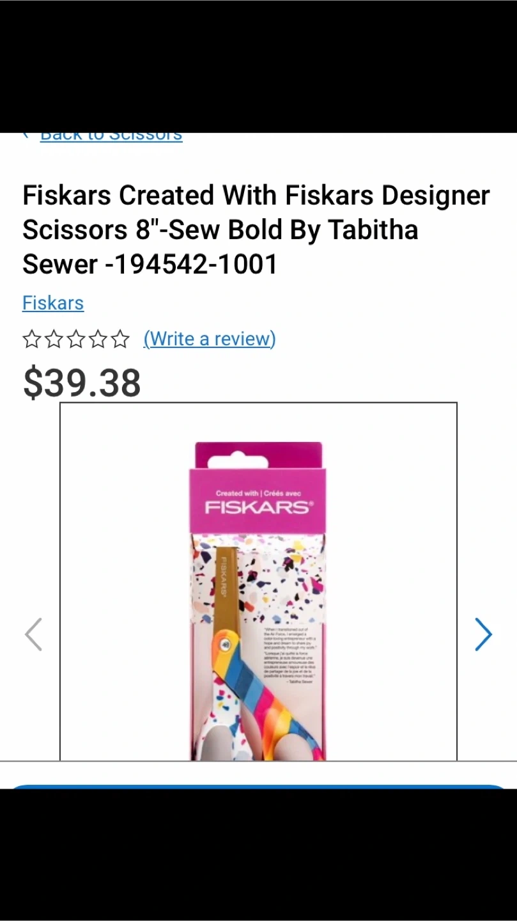Show previous product image with left chevron
The width and height of the screenshot is (517, 921).
(x=33, y=634)
